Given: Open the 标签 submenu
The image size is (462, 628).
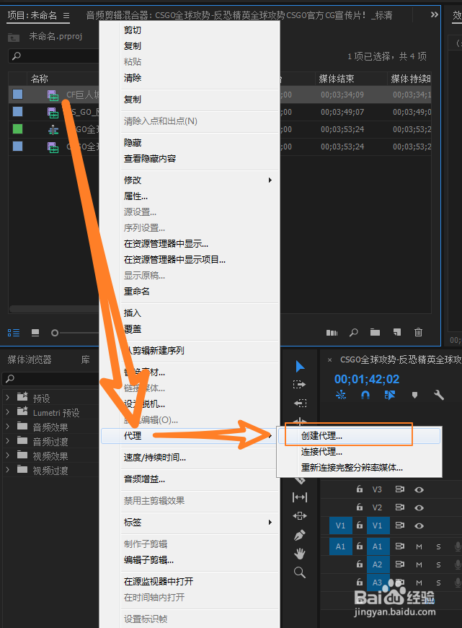Looking at the screenshot, I should pos(199,523).
